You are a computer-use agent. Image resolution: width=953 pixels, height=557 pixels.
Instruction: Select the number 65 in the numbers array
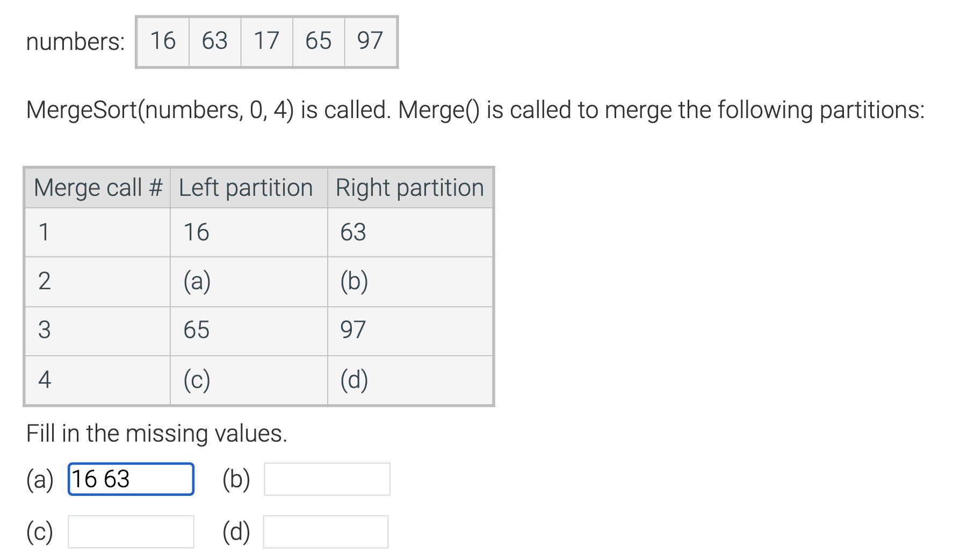pyautogui.click(x=318, y=41)
